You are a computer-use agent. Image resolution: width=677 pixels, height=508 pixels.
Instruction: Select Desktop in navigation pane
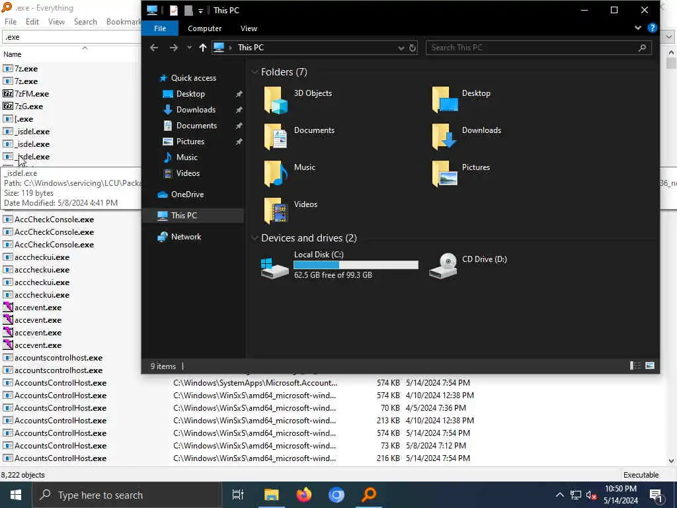[190, 94]
